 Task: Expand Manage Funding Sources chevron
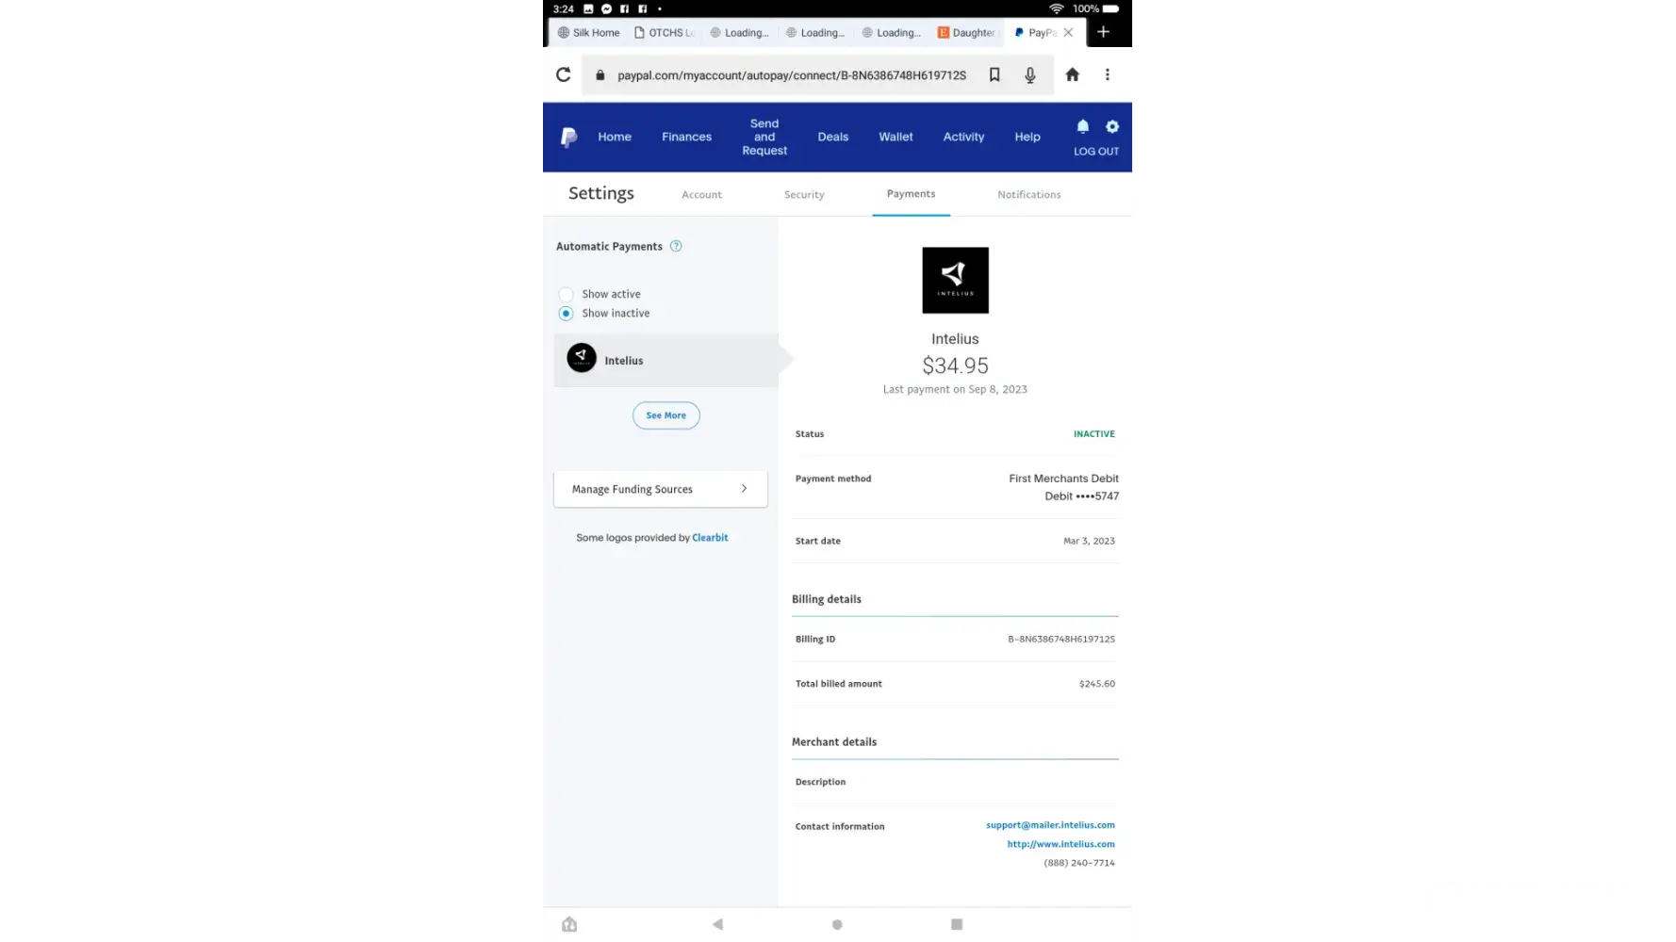click(744, 488)
